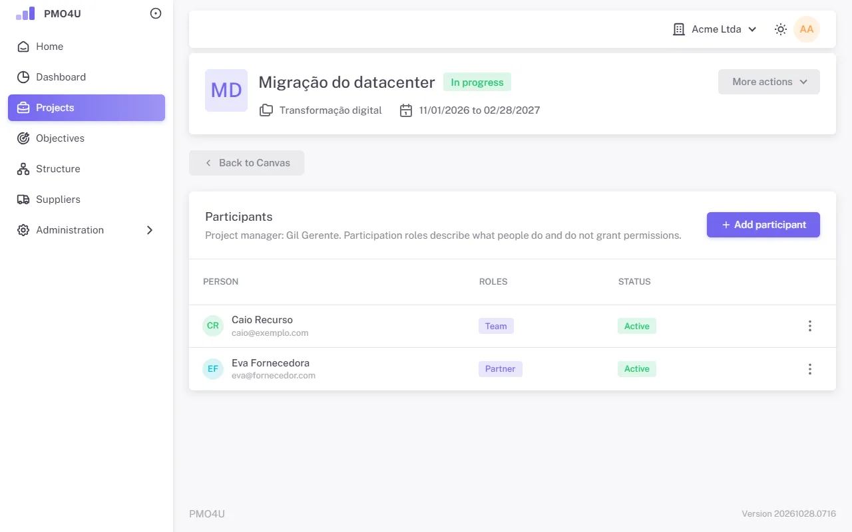
Task: Click the MD project avatar
Action: [x=226, y=90]
